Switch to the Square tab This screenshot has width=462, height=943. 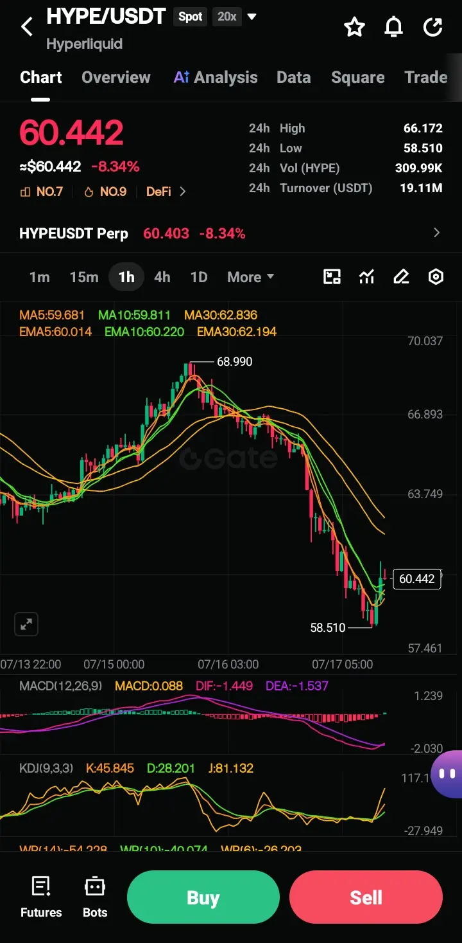click(358, 77)
